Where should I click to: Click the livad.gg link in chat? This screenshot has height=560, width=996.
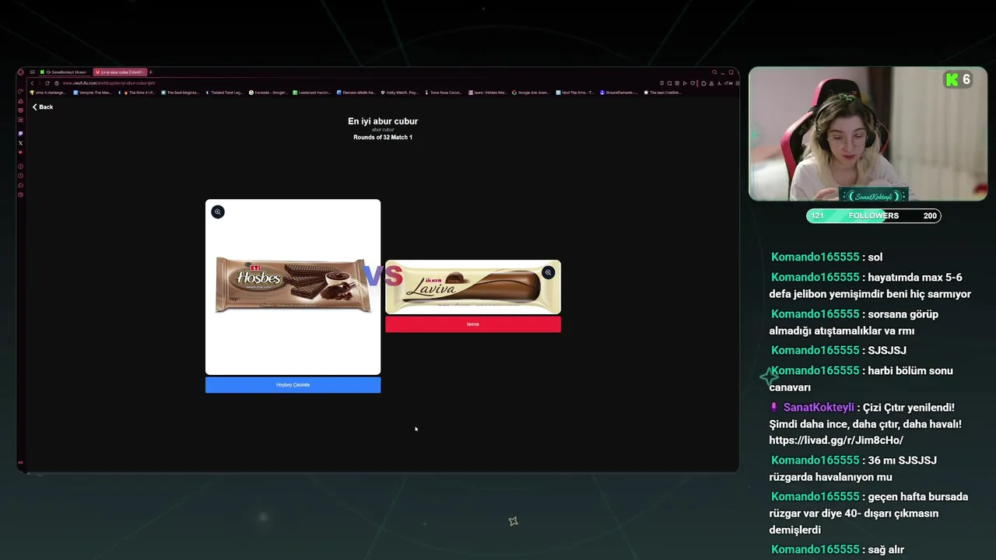[836, 440]
